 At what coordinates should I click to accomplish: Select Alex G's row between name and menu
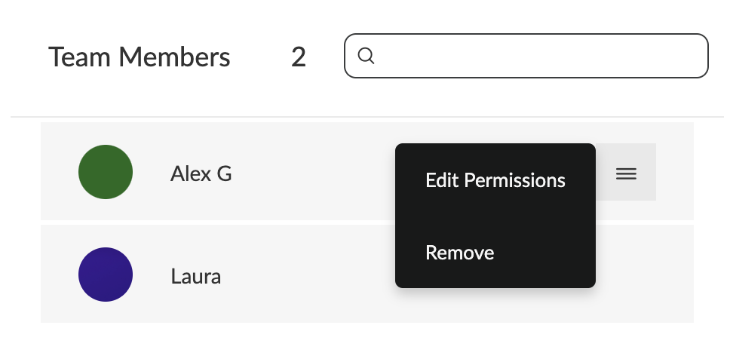click(x=313, y=172)
